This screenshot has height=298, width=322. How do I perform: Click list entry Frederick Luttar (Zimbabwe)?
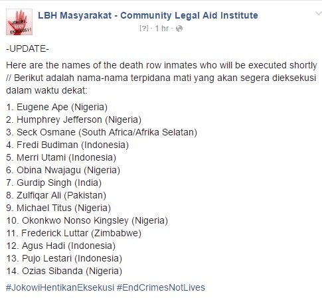(x=74, y=233)
